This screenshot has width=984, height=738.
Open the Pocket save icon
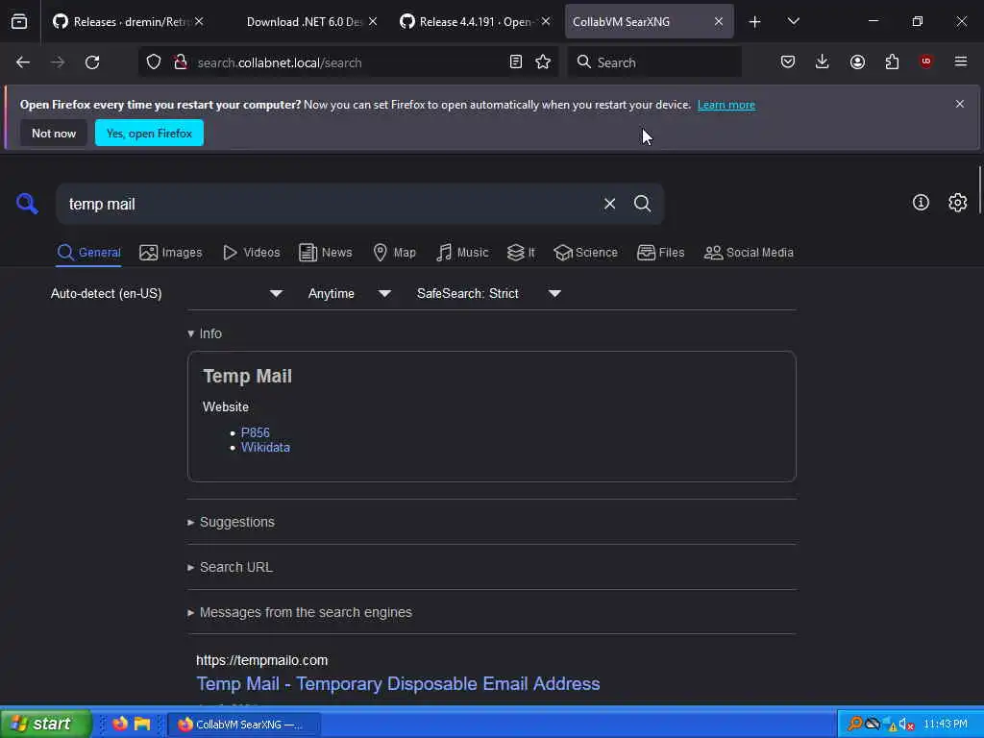pos(788,61)
